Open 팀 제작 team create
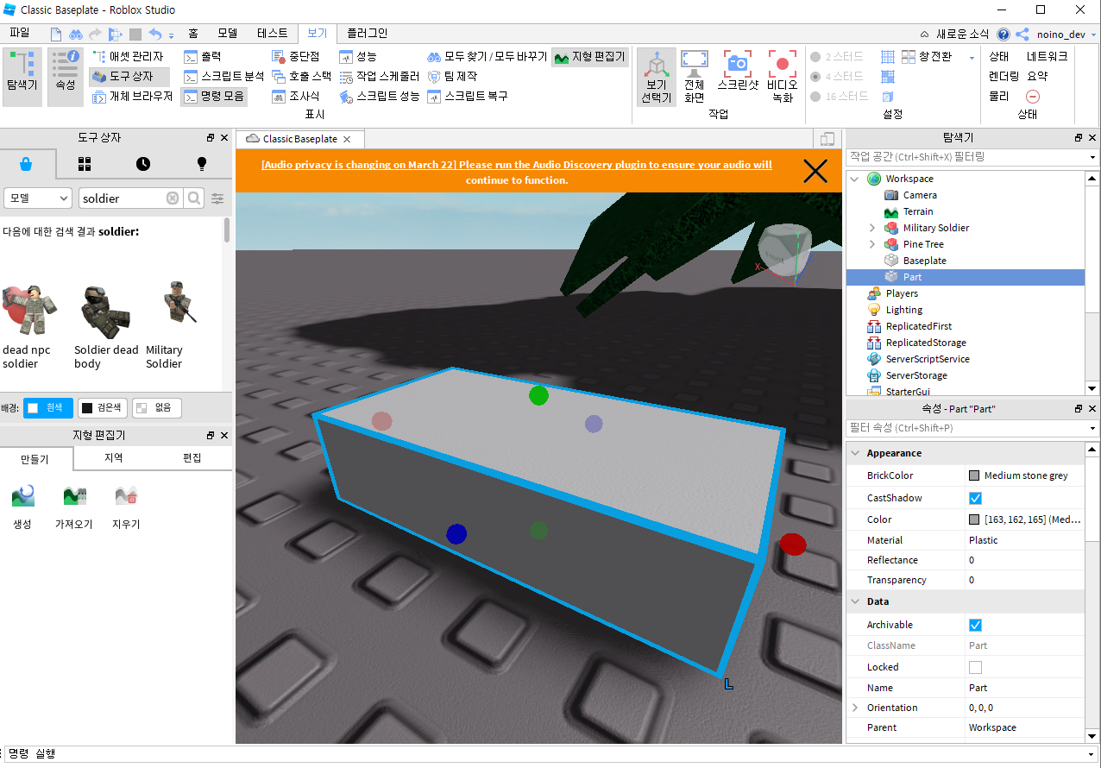 tap(452, 77)
